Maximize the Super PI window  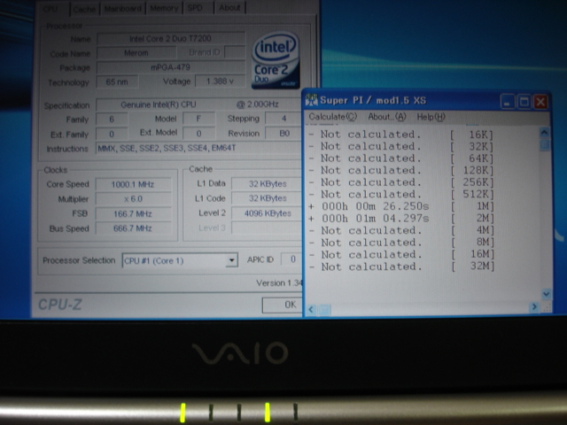tap(524, 102)
